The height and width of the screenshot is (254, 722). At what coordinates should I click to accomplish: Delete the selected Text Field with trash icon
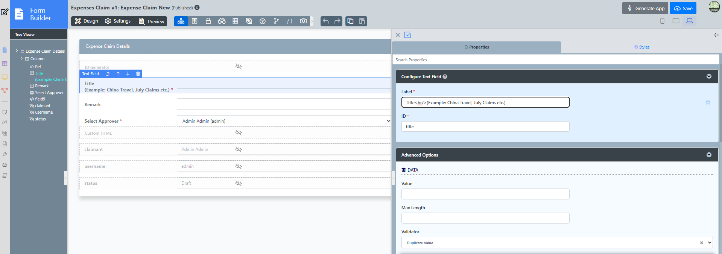pos(138,74)
